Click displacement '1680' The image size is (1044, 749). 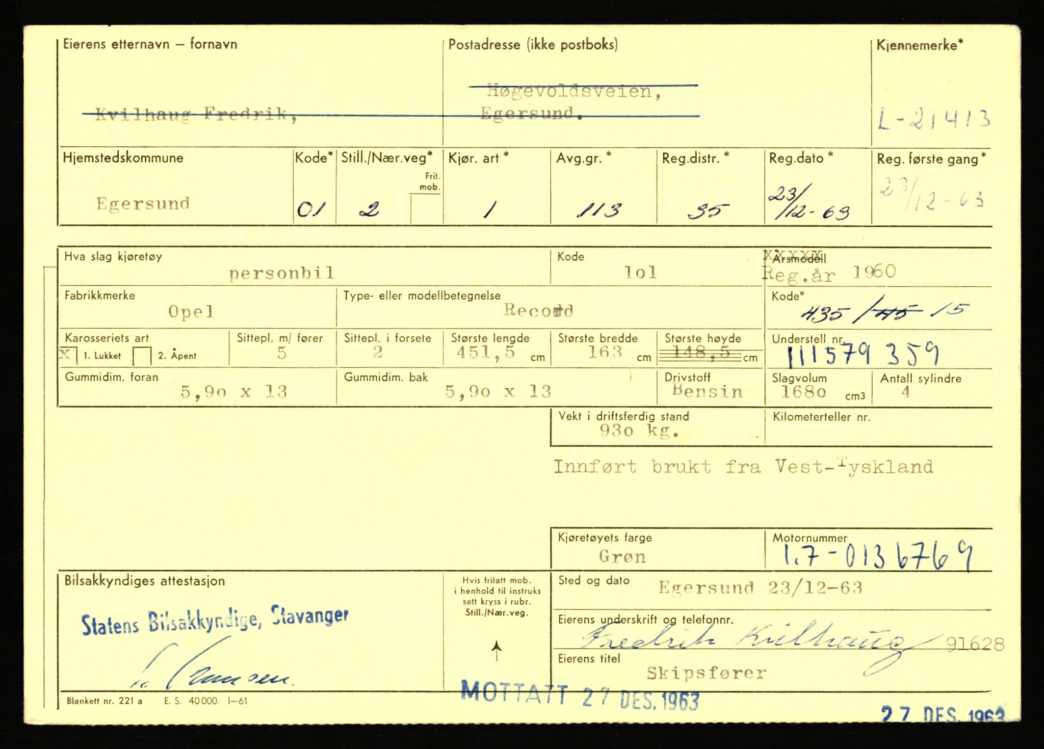[803, 392]
